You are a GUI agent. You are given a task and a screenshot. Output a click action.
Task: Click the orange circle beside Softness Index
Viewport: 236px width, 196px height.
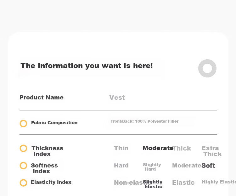(x=24, y=166)
